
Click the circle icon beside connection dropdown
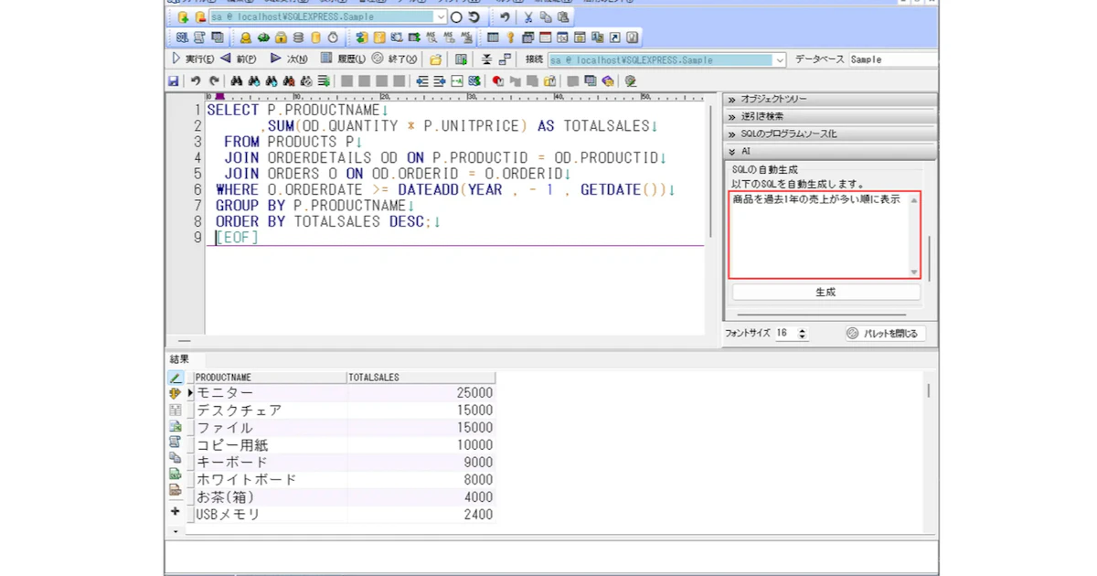coord(456,17)
